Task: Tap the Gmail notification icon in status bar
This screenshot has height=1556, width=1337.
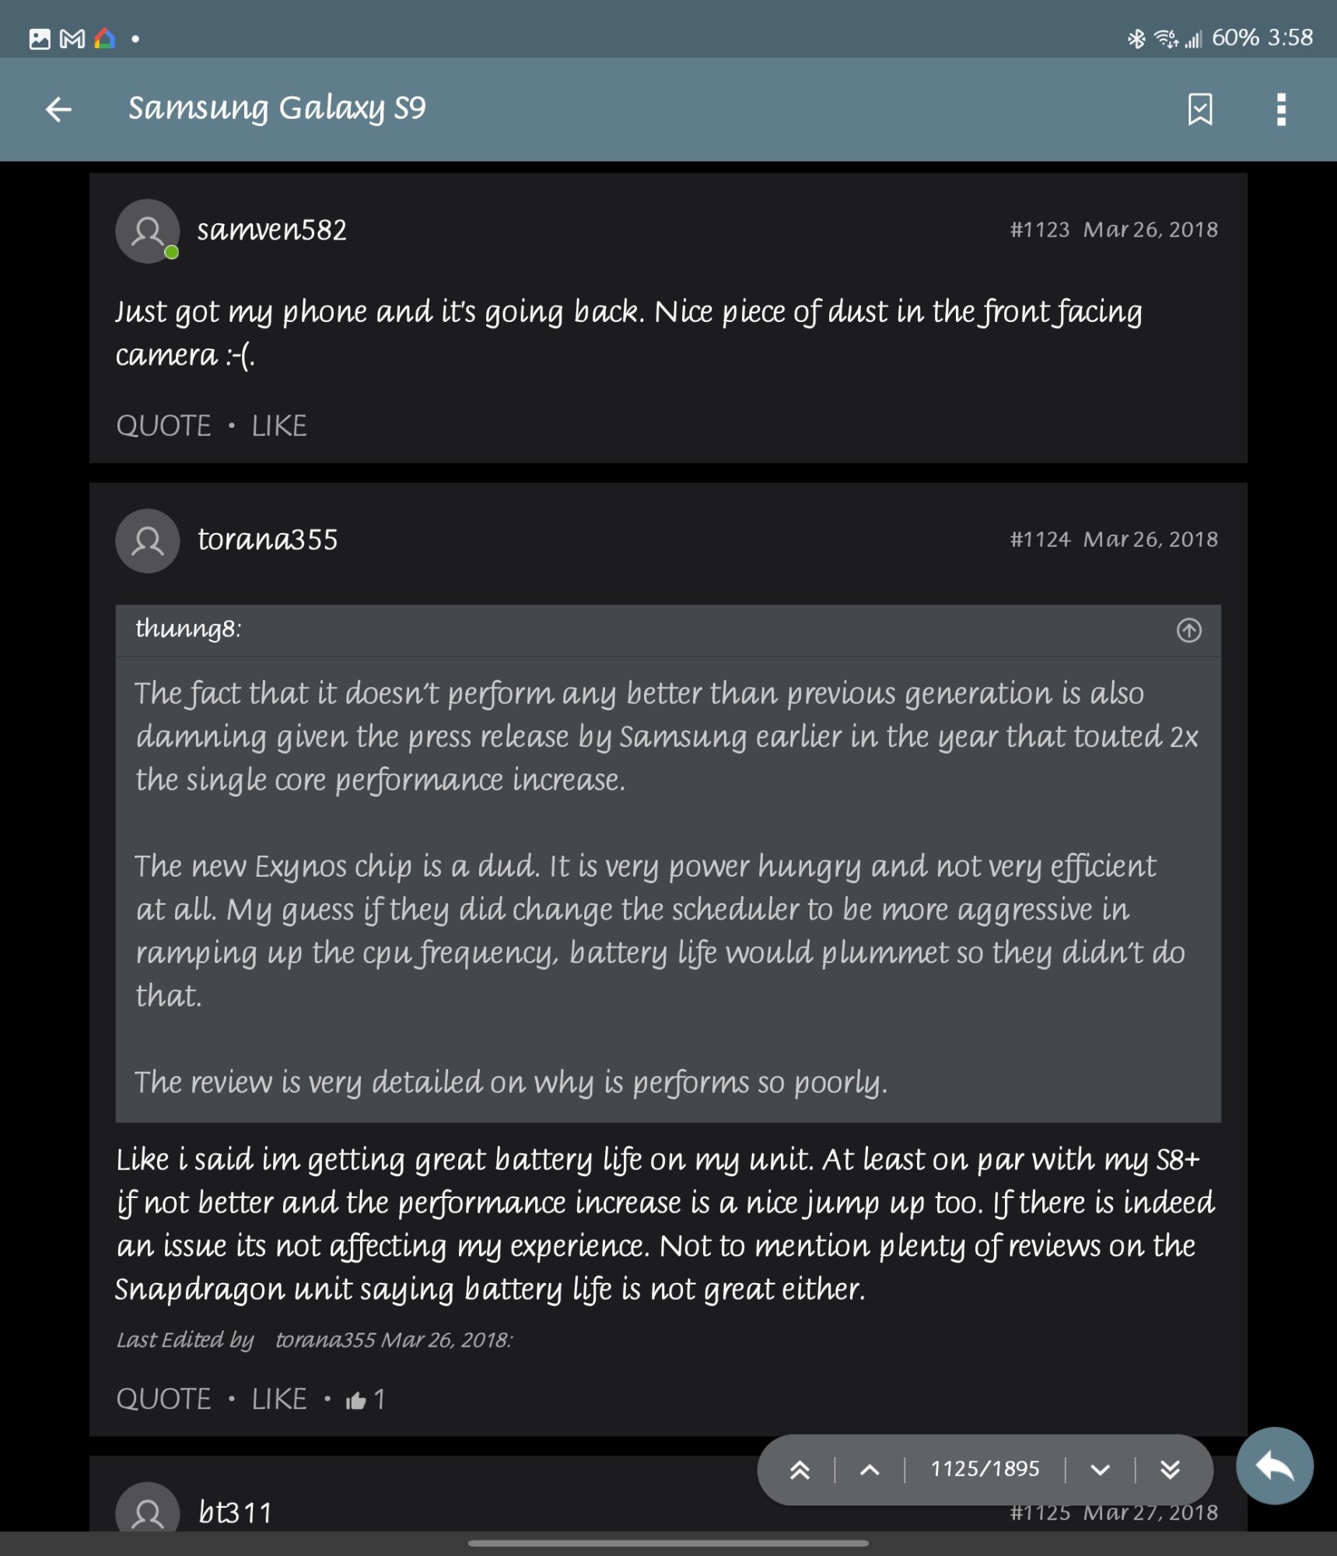Action: point(72,38)
